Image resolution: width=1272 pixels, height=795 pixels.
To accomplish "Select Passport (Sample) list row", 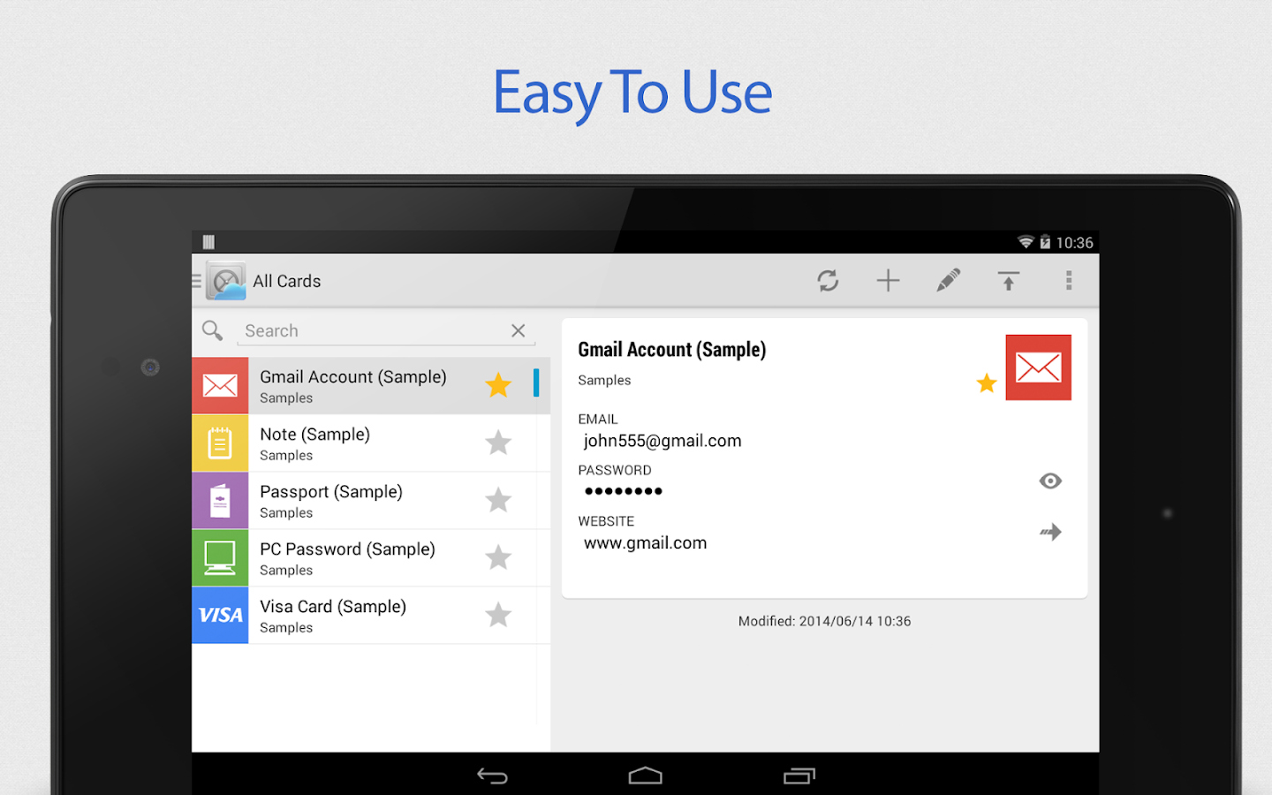I will 371,500.
